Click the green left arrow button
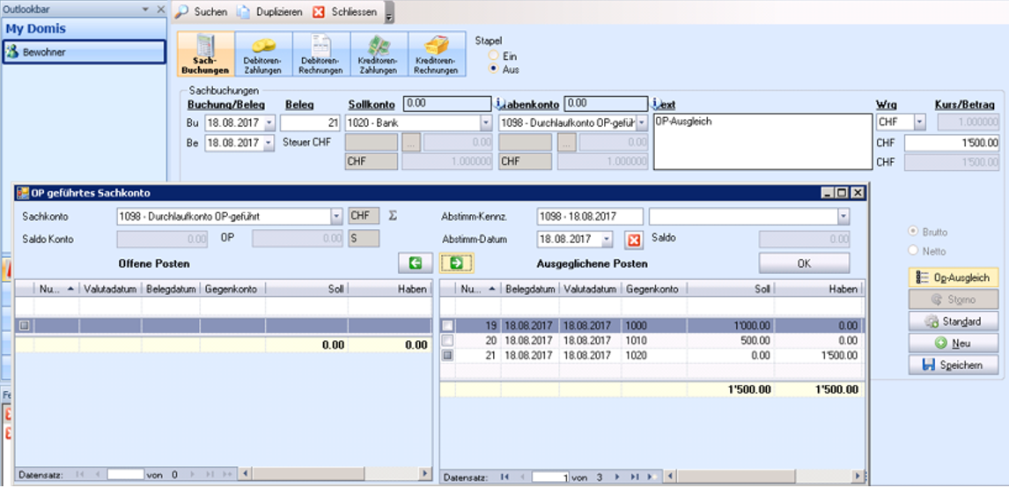 coord(415,262)
